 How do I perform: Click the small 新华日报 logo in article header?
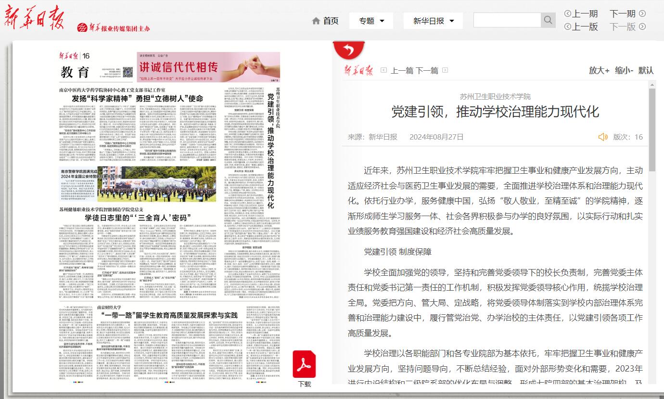(x=358, y=70)
